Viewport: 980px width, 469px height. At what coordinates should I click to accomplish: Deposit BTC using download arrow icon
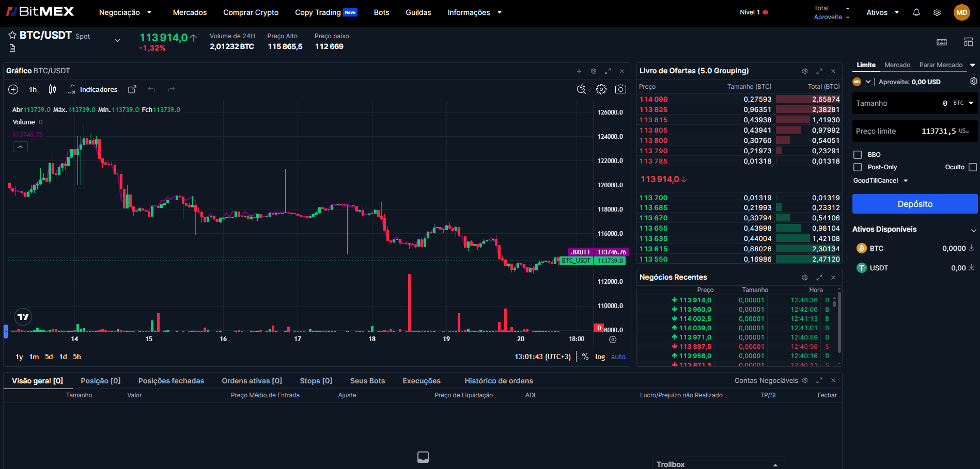[x=971, y=248]
